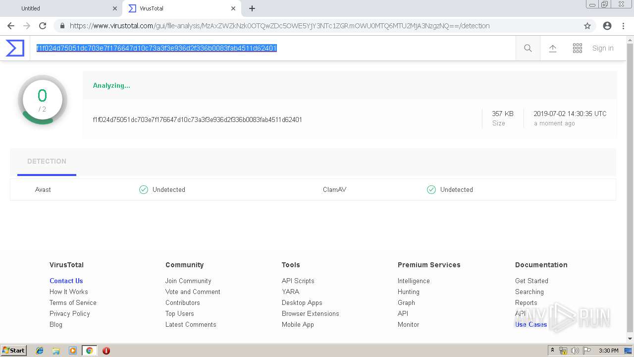Image resolution: width=634 pixels, height=357 pixels.
Task: Click the Sign in link
Action: pyautogui.click(x=603, y=48)
